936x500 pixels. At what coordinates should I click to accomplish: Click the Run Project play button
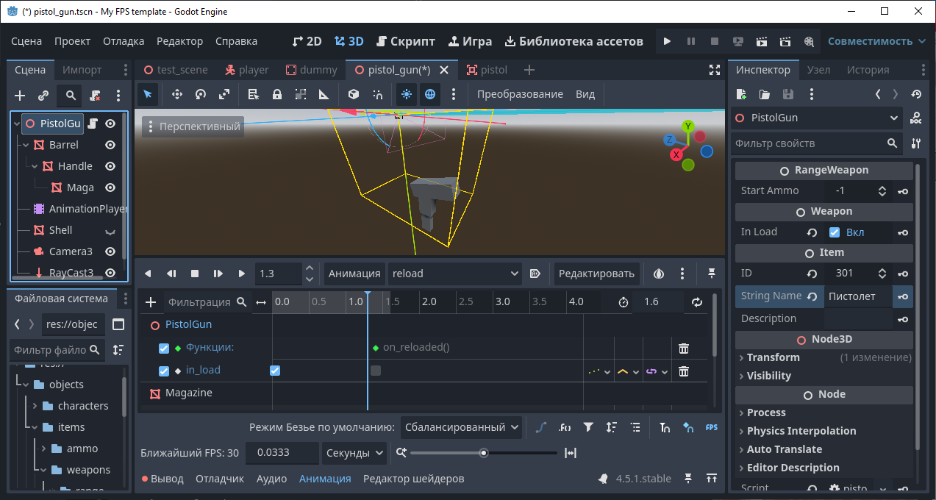(x=667, y=42)
